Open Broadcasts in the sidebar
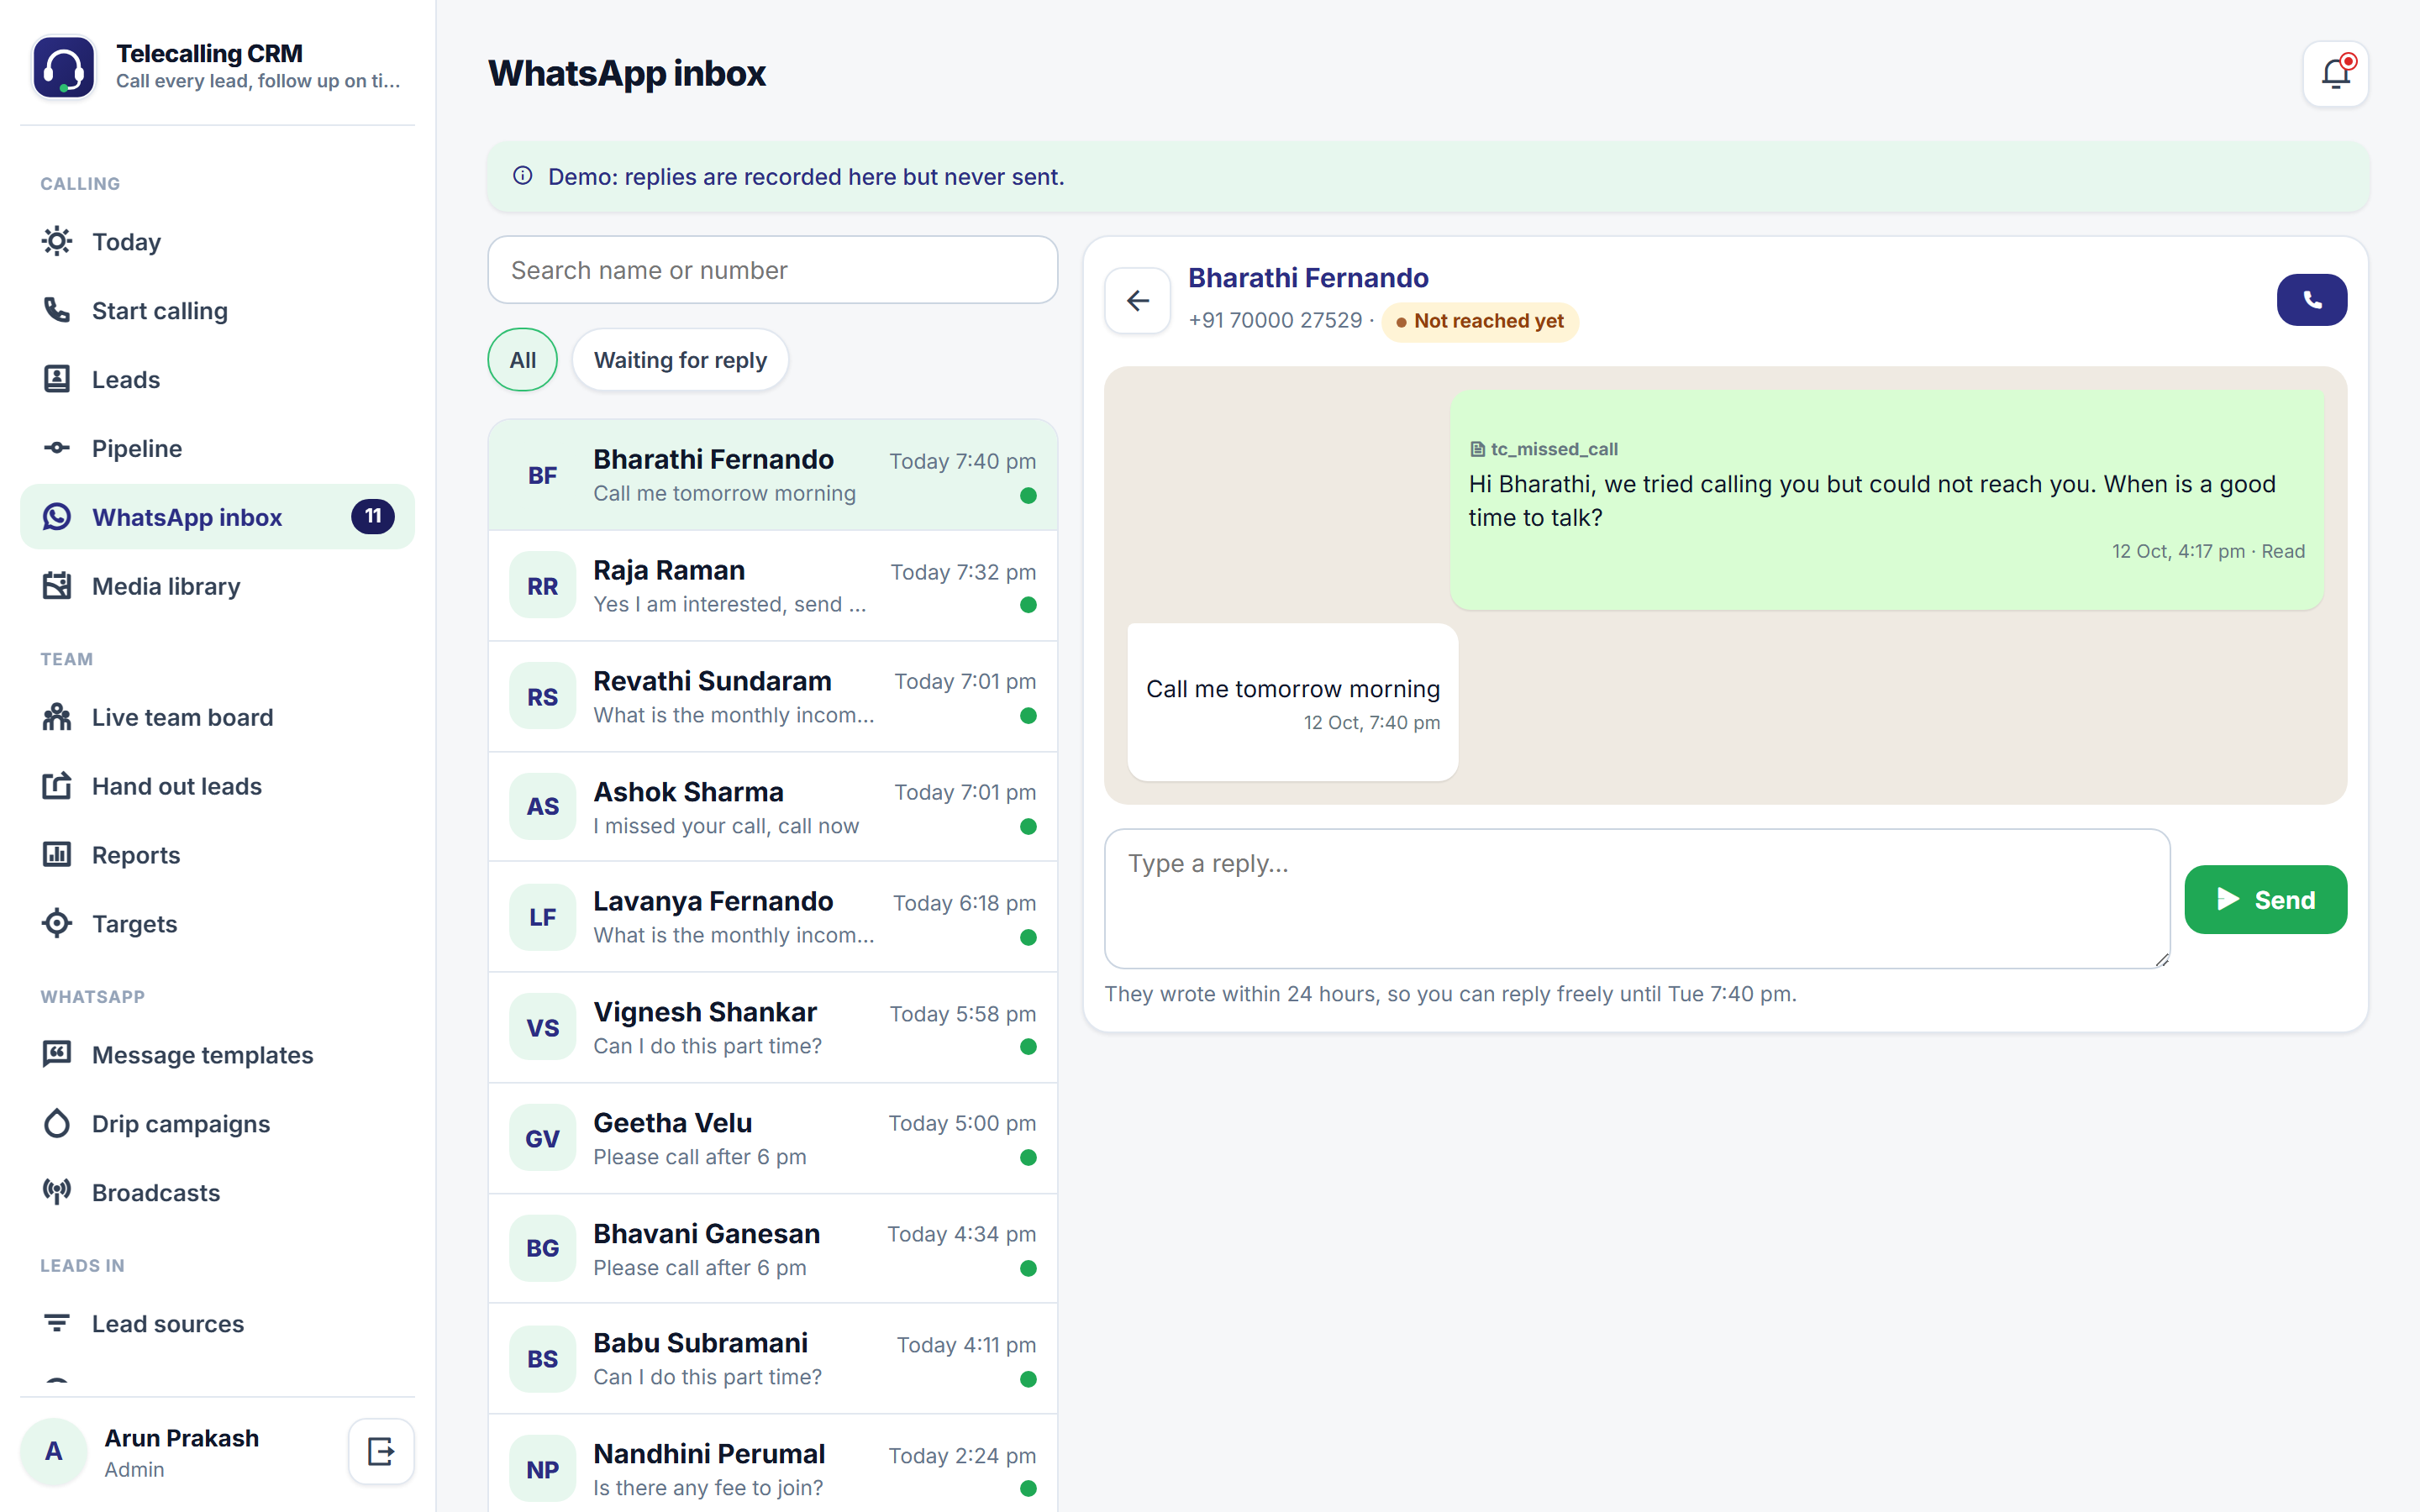The width and height of the screenshot is (2420, 1512). [x=217, y=1192]
